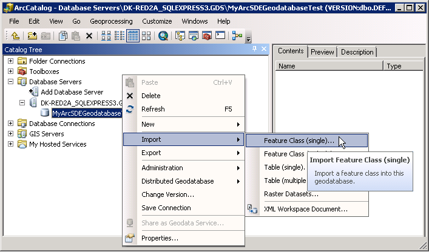Pin the Catalog Tree panel
Image resolution: width=429 pixels, height=252 pixels.
click(254, 49)
